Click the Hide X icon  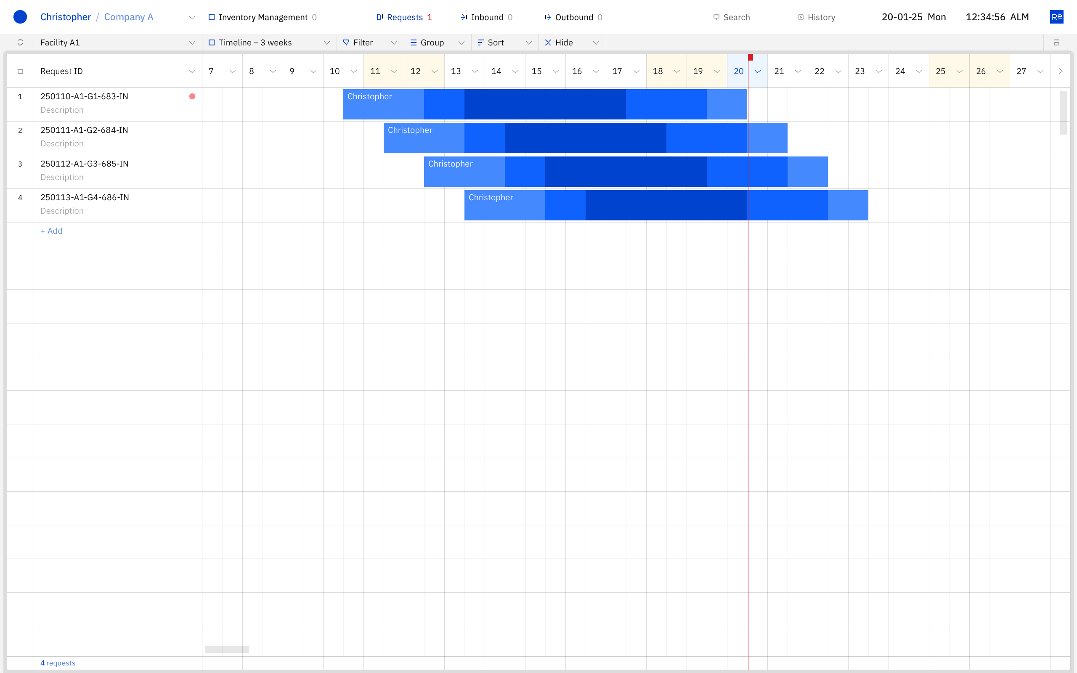tap(548, 43)
